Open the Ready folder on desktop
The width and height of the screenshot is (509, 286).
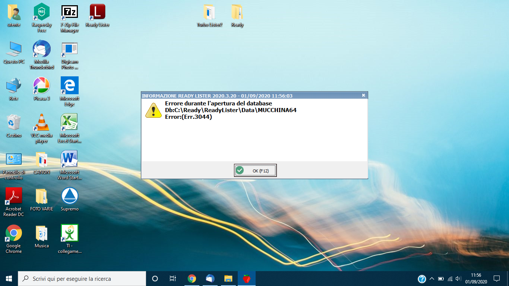pyautogui.click(x=237, y=16)
